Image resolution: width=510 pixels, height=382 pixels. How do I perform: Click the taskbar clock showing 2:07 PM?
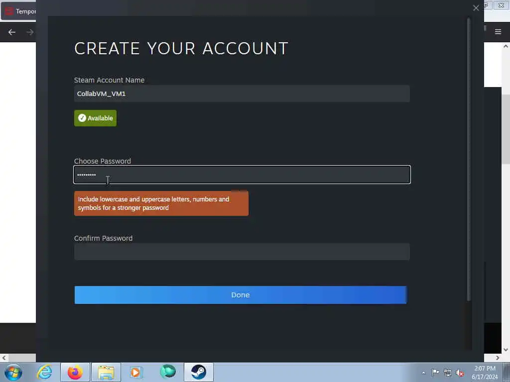pyautogui.click(x=485, y=373)
